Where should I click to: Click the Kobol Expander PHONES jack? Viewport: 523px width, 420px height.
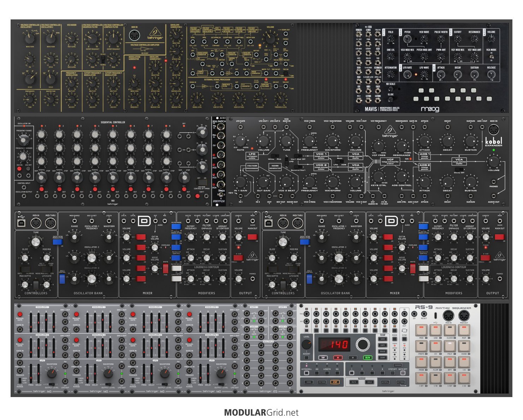pyautogui.click(x=494, y=182)
